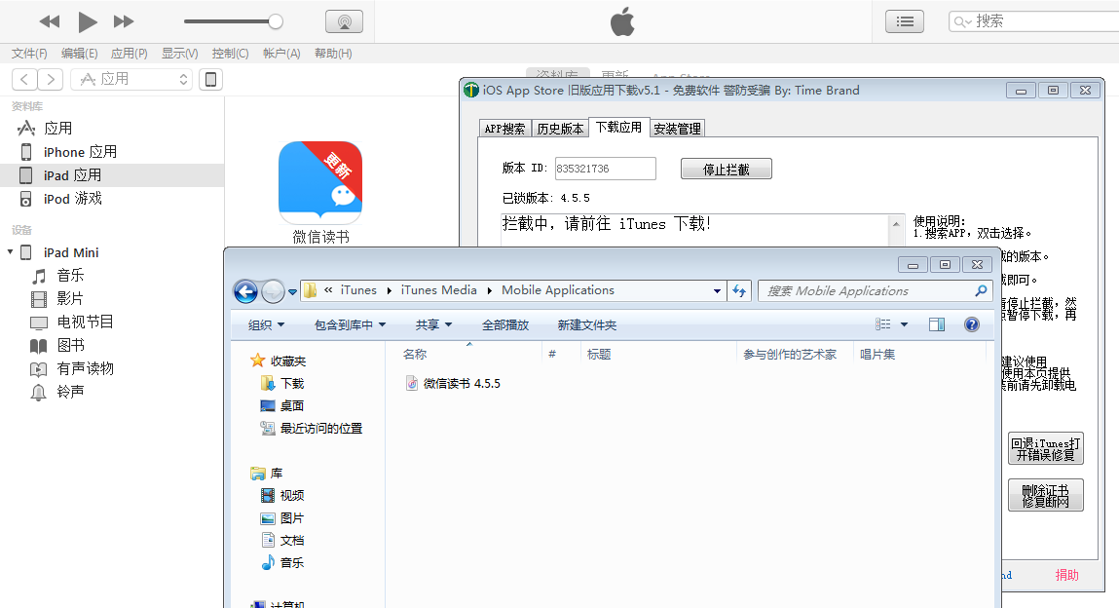Viewport: 1119px width, 608px height.
Task: Select iPhone 应用 in the sidebar
Action: (79, 152)
